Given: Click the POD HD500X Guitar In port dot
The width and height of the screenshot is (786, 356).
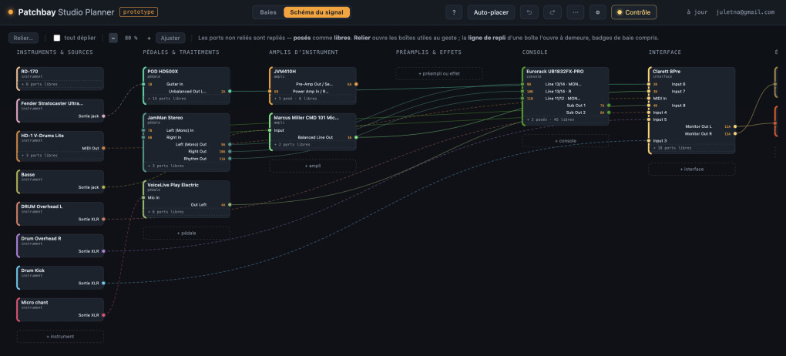Looking at the screenshot, I should (x=143, y=84).
